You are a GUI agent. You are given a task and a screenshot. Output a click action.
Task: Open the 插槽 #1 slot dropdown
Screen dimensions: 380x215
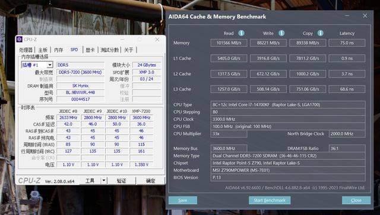(50, 65)
